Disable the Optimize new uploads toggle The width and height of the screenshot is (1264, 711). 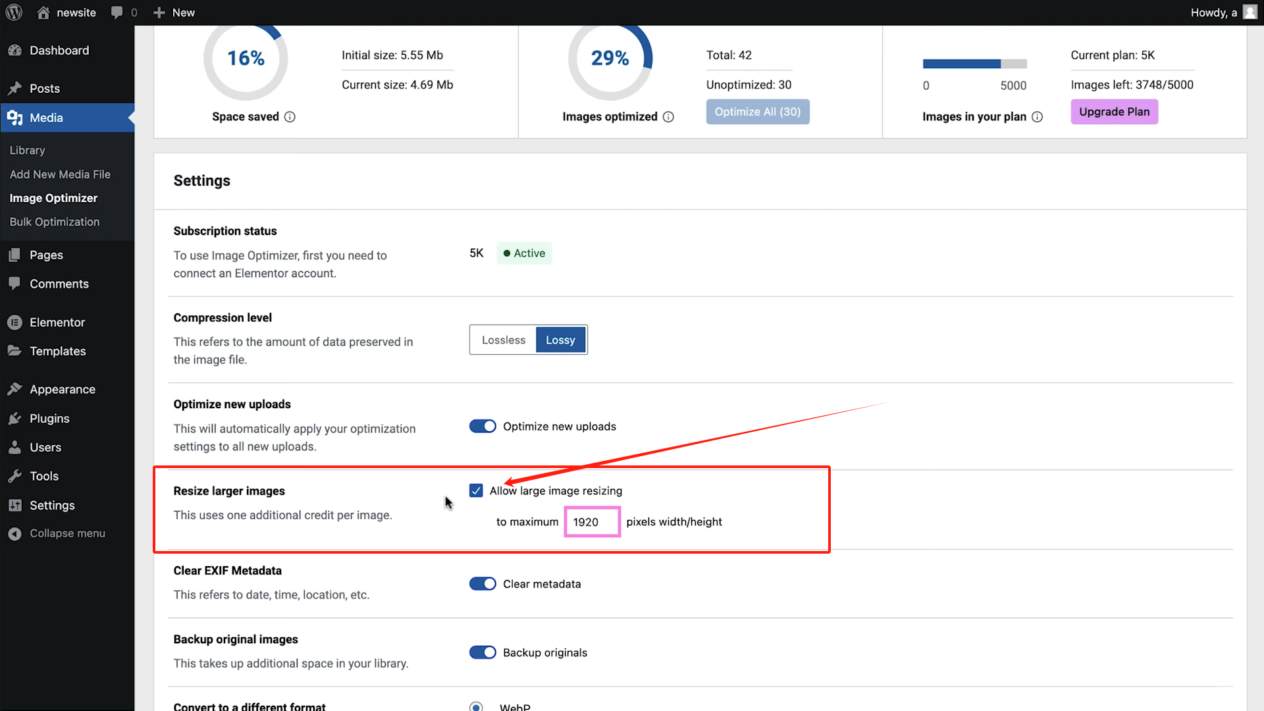coord(483,426)
